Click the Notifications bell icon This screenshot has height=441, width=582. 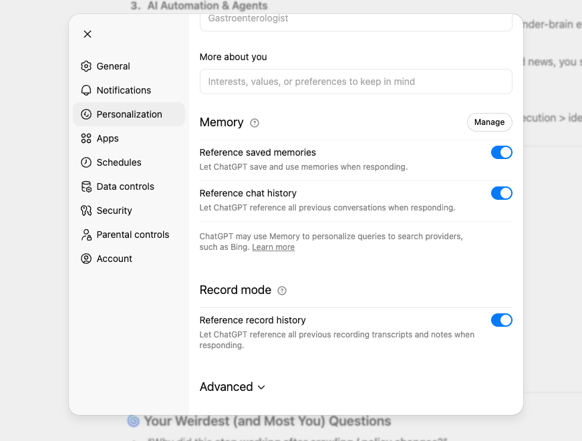coord(86,90)
